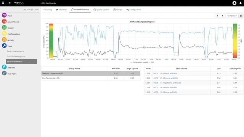Open the user profile icon
Screen dimensions: 244x137
coord(241,3)
